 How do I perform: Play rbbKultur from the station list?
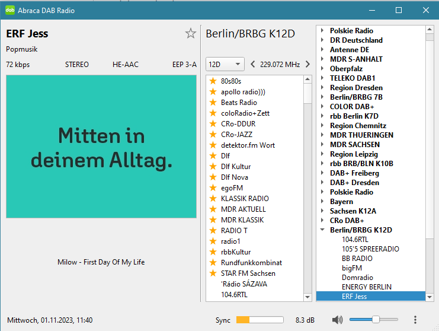pos(235,252)
